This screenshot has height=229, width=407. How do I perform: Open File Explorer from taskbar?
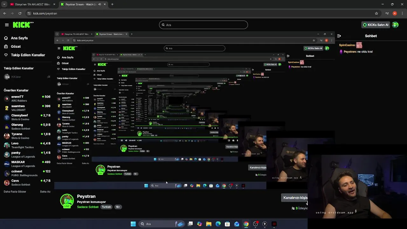click(x=209, y=224)
